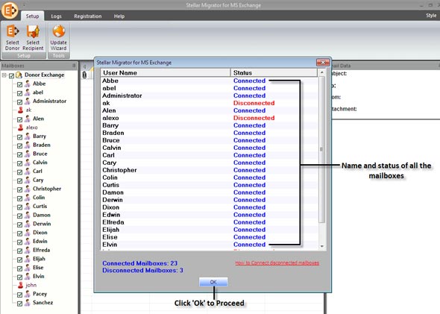Uncheck the abel mailbox checkbox
This screenshot has height=314, width=440.
coord(19,93)
